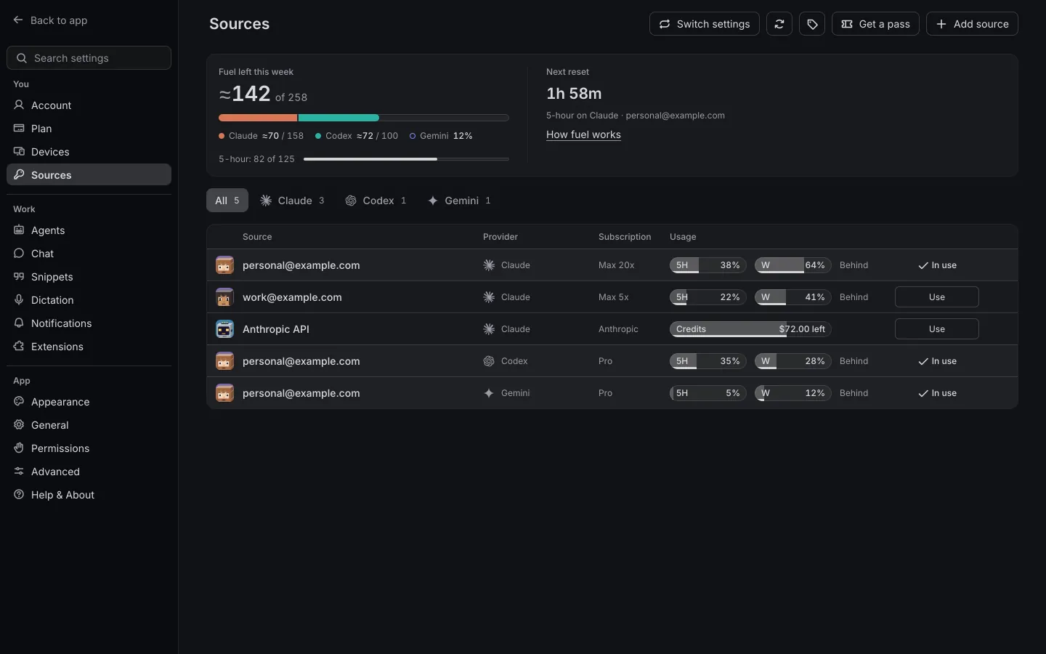Open the How fuel works link
This screenshot has height=654, width=1046.
point(583,134)
